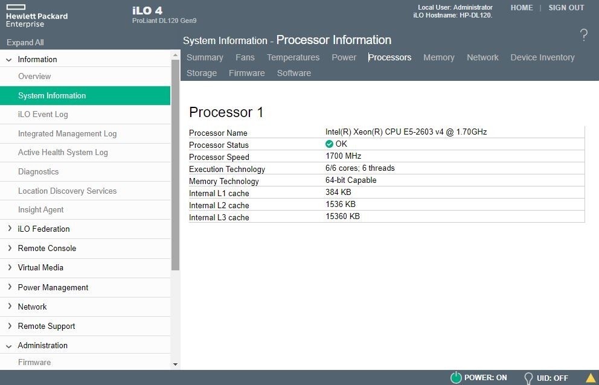The image size is (599, 385).
Task: Open Insight Agent in sidebar
Action: pyautogui.click(x=85, y=209)
